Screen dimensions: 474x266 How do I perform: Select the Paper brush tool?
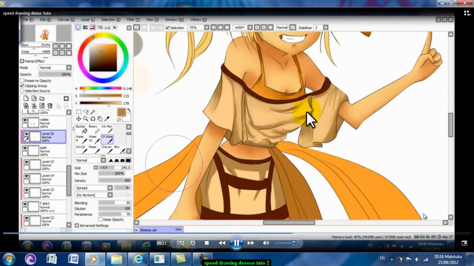94,149
